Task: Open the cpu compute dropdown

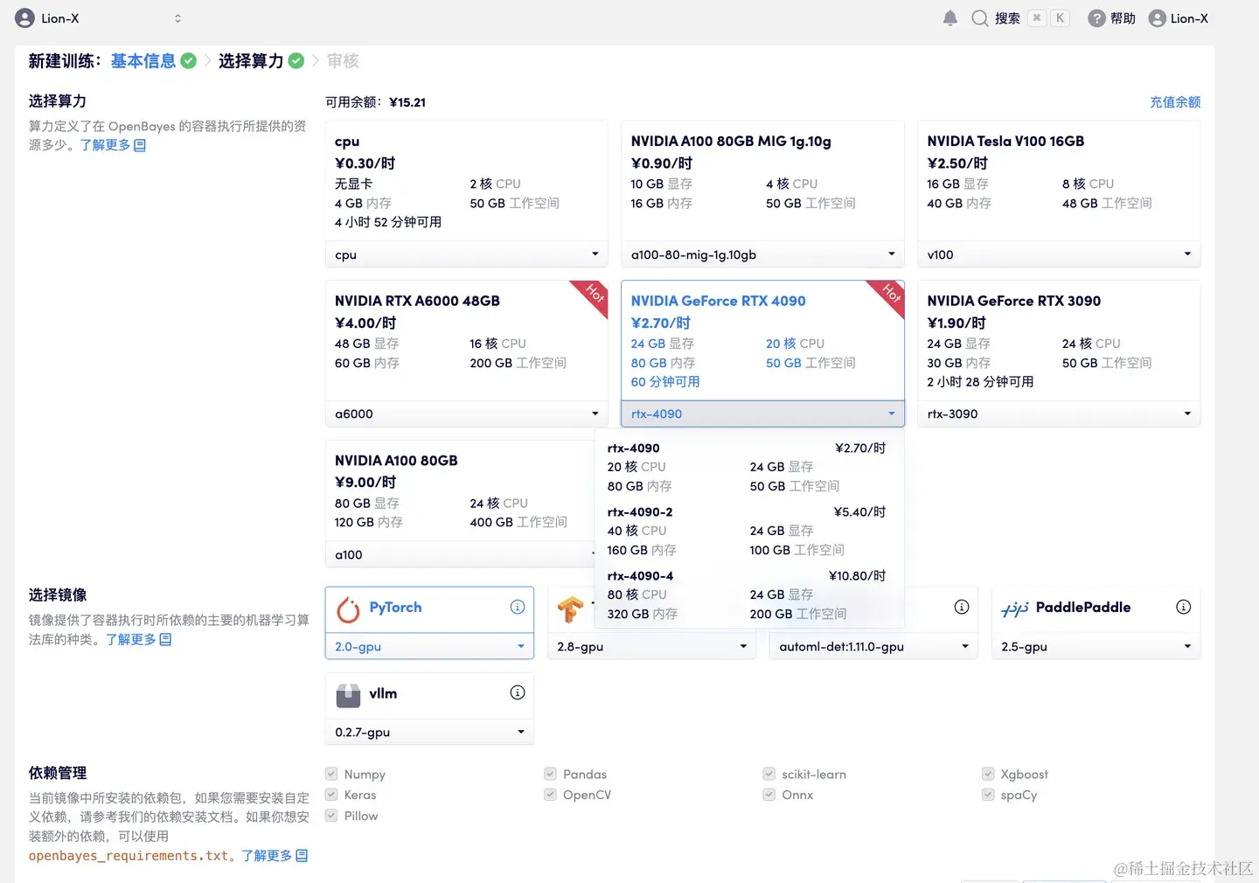Action: [x=466, y=254]
